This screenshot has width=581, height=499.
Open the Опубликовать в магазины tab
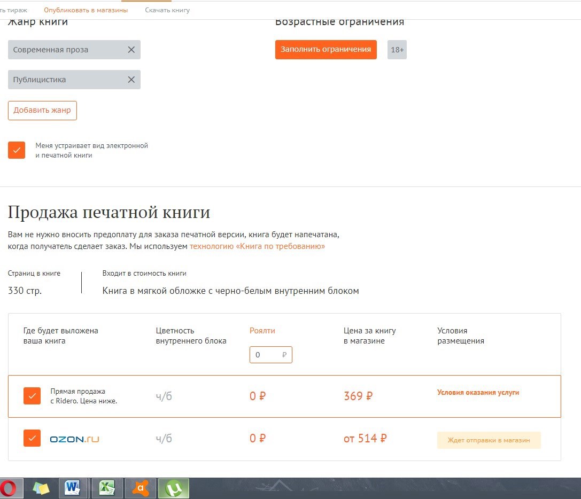(86, 10)
